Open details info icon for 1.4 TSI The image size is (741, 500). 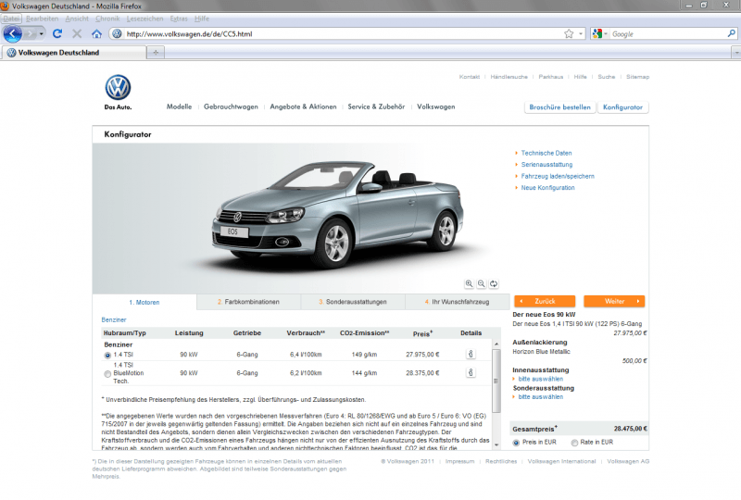click(471, 354)
